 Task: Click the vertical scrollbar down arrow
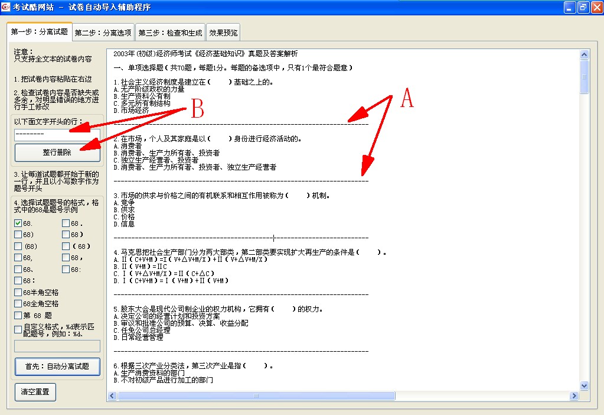tap(585, 385)
